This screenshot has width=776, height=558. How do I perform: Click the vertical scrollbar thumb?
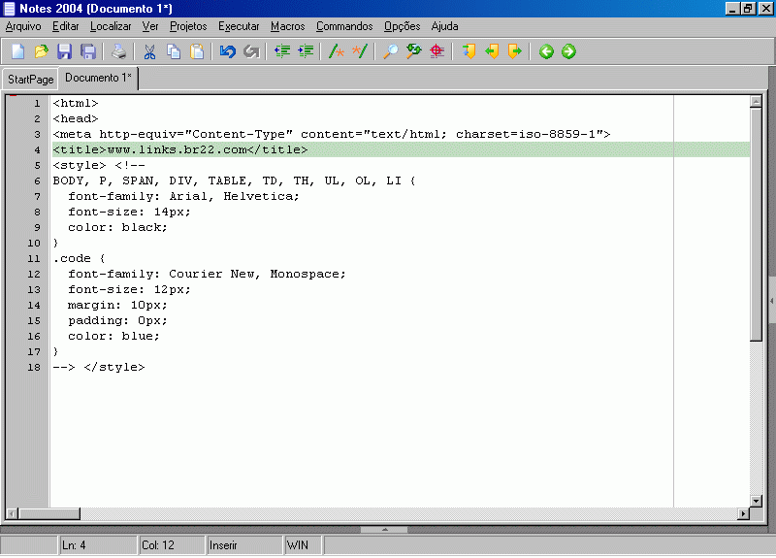click(x=756, y=224)
